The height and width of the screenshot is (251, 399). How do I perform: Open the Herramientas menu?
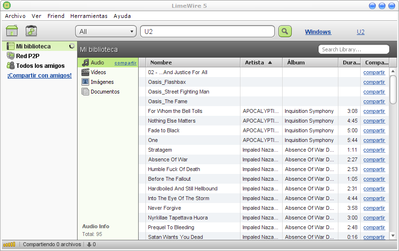click(89, 16)
